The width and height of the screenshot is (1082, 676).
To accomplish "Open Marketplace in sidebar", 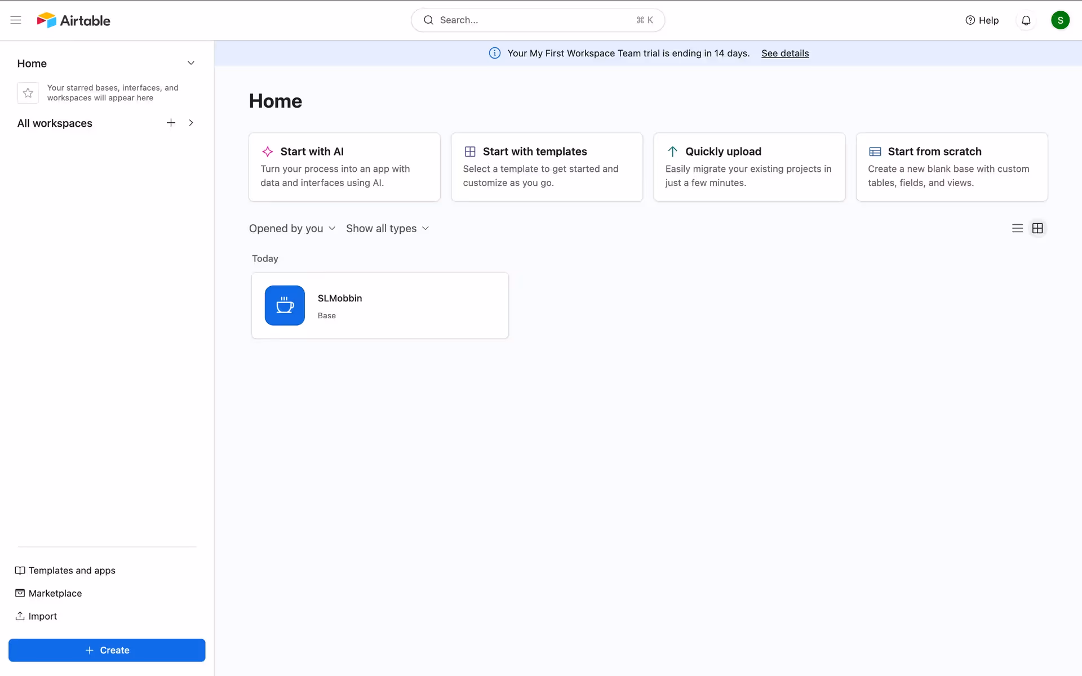I will click(x=48, y=593).
